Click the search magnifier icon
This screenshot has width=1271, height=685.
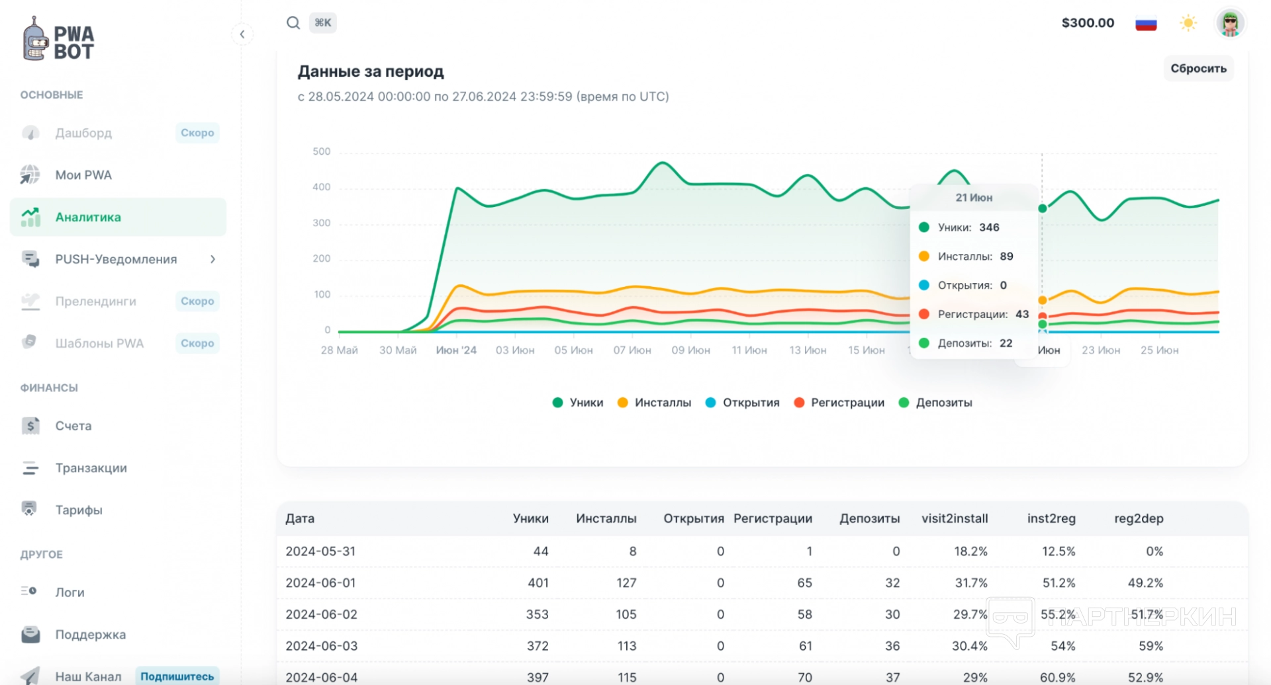click(293, 23)
